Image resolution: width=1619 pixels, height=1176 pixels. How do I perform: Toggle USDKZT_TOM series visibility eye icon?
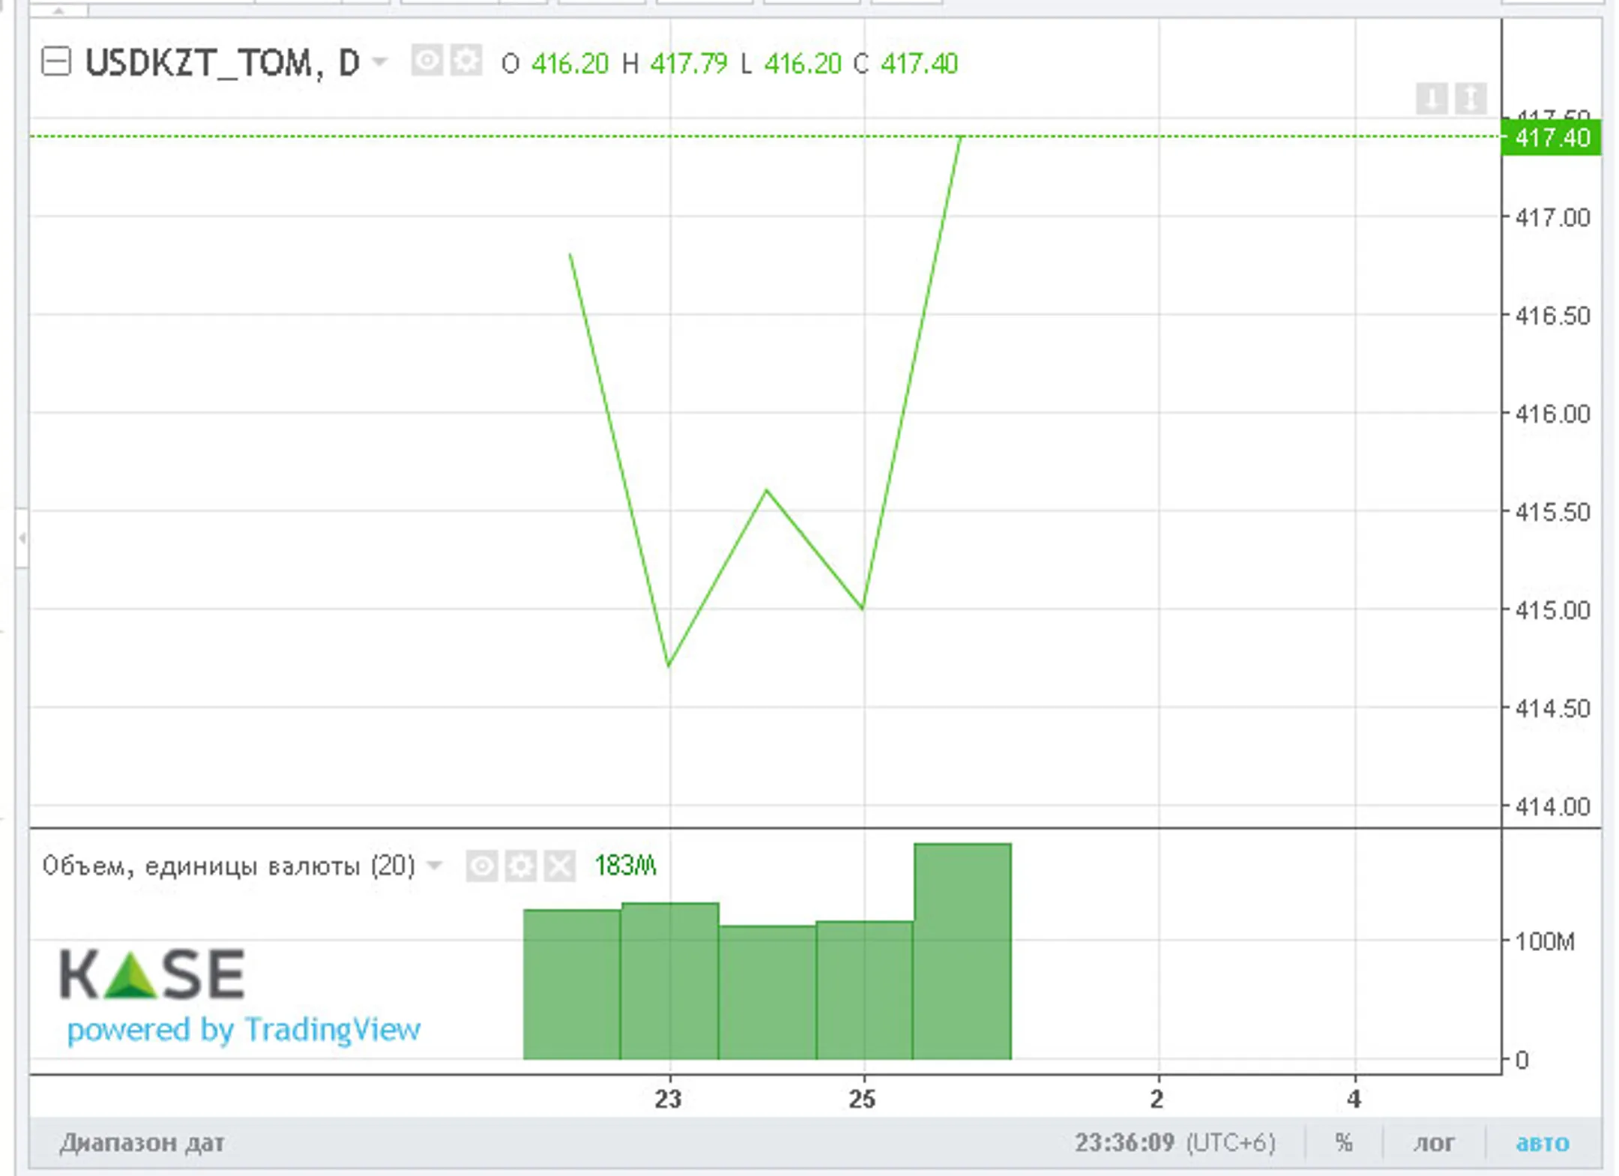click(x=426, y=61)
